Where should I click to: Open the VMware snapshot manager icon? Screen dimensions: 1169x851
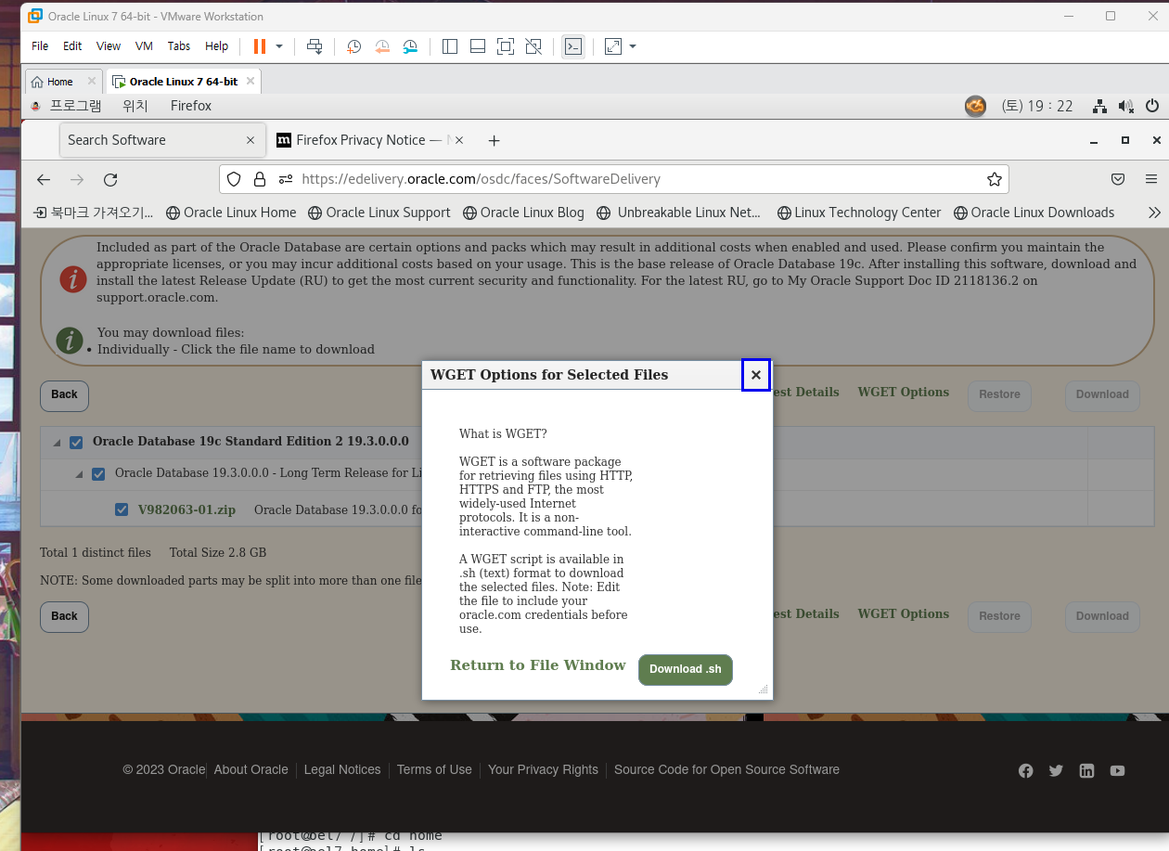pyautogui.click(x=410, y=46)
